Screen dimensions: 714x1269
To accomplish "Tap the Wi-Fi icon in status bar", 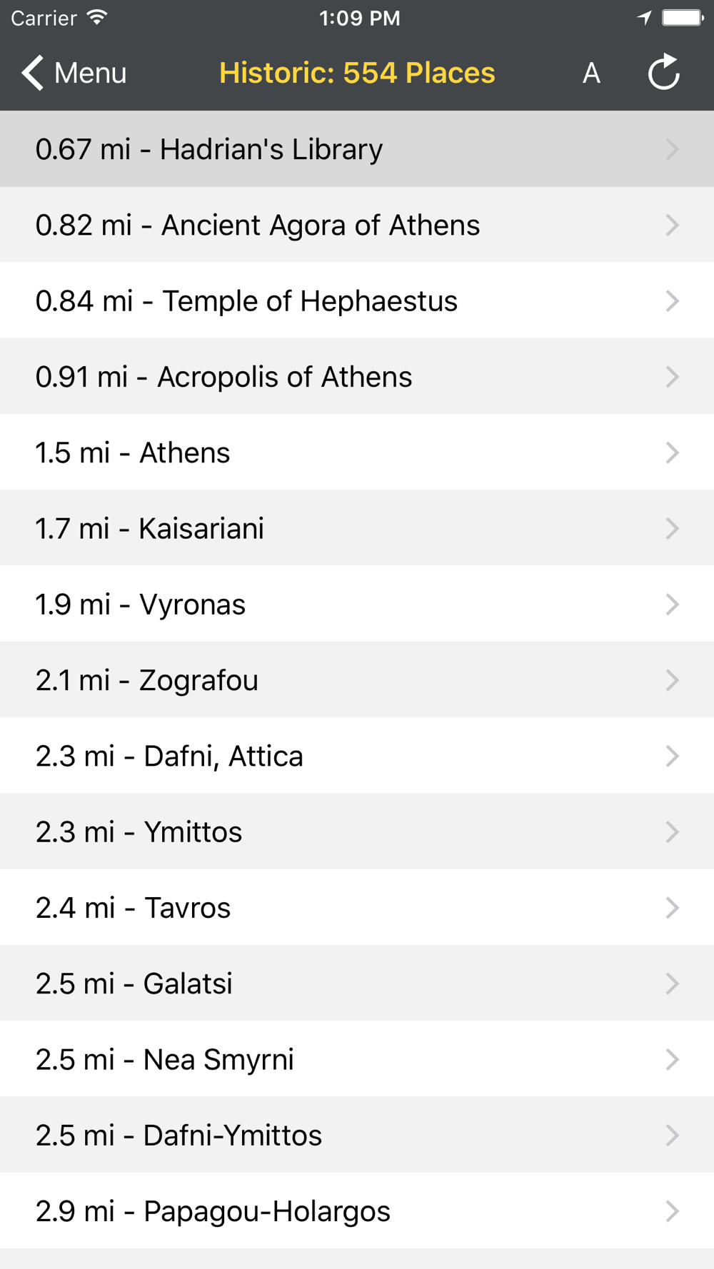I will [x=97, y=18].
